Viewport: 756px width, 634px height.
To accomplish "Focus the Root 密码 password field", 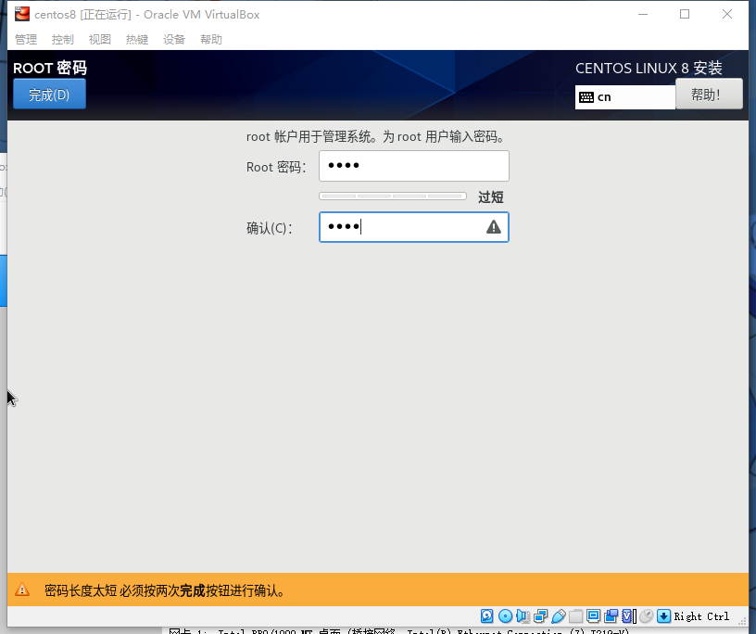I will [414, 166].
